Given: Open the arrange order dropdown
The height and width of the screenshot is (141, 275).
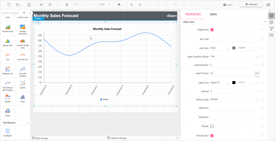Looking at the screenshot, I should 120,5.
